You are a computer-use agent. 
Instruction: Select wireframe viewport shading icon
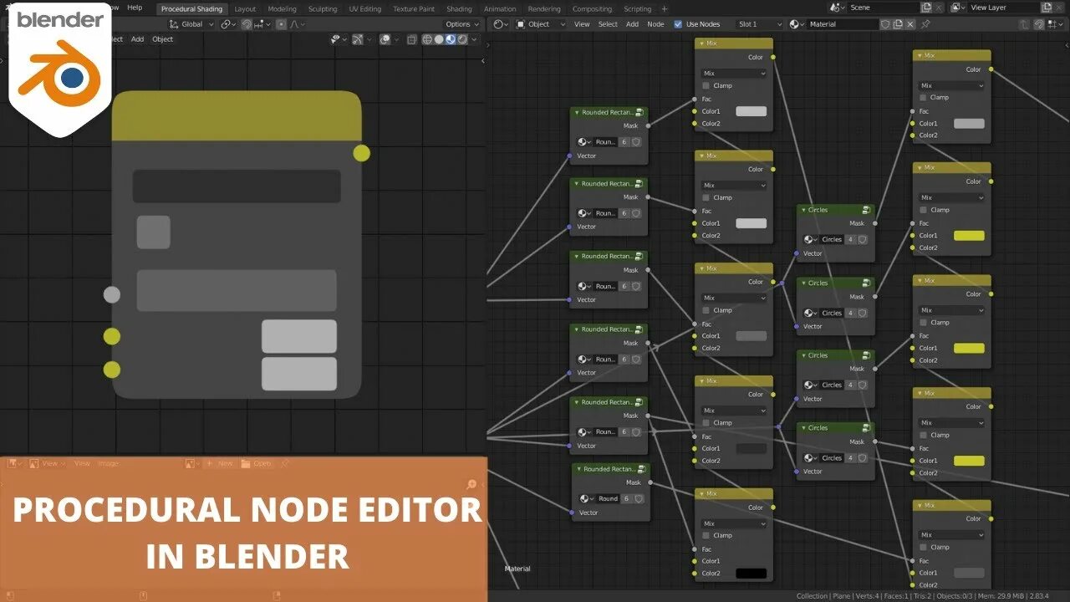(x=427, y=39)
